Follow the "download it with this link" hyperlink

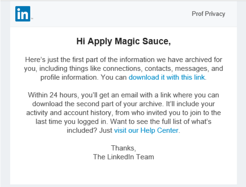[167, 78]
